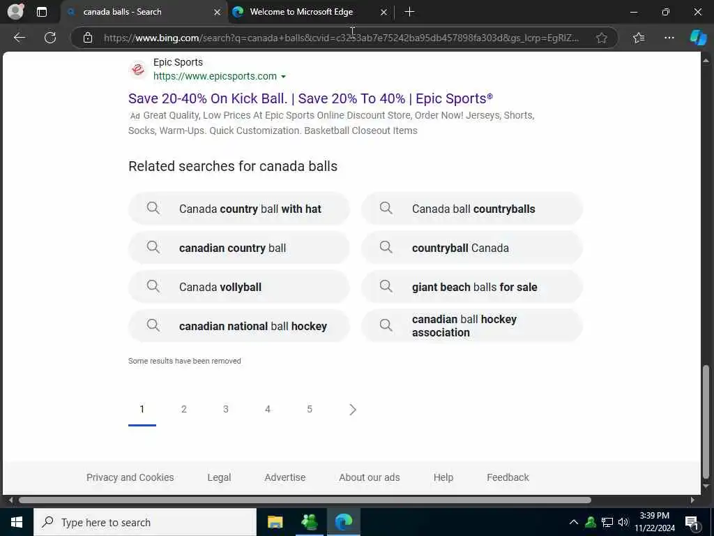This screenshot has height=536, width=714.
Task: Close the Welcome to Microsoft Edge tab
Action: pyautogui.click(x=384, y=13)
